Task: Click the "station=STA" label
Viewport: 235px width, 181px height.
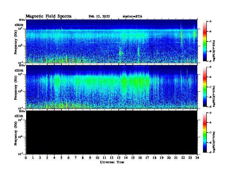Action: 133,16
